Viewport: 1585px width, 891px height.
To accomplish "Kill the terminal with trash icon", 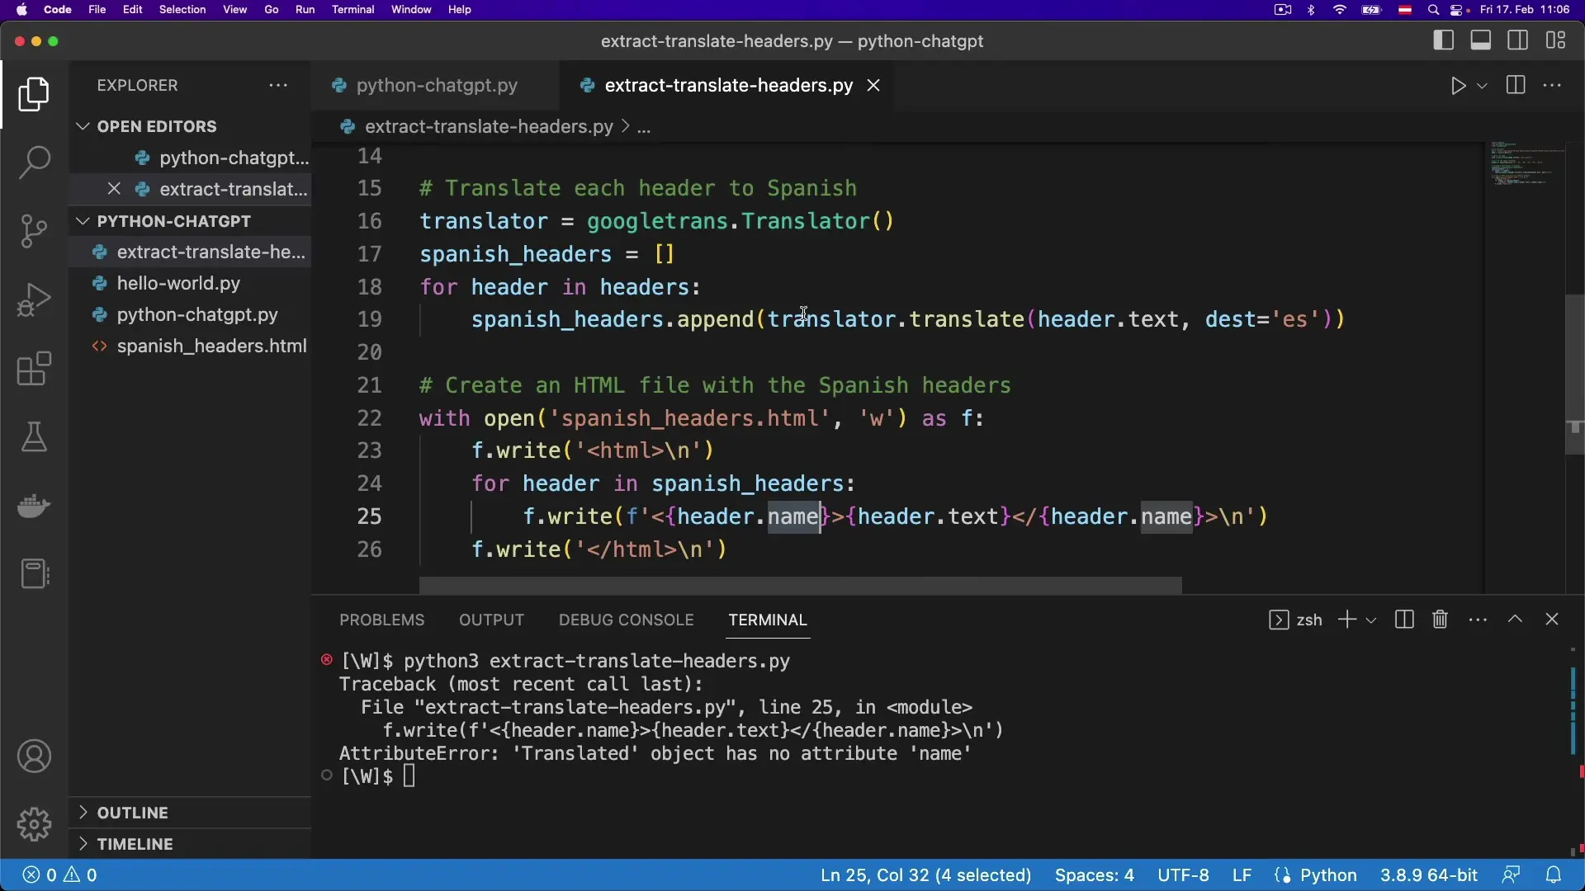I will [x=1441, y=620].
